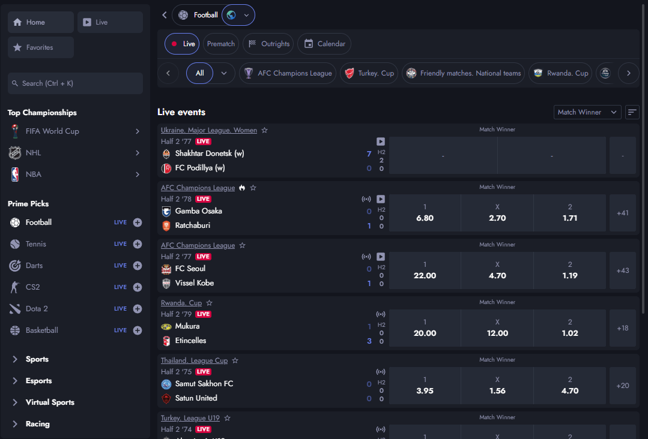The image size is (648, 439).
Task: Toggle favorite star for Thailand League Cup
Action: [235, 360]
